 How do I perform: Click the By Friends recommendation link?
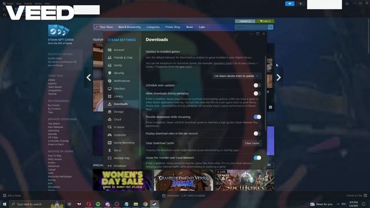(x=54, y=105)
